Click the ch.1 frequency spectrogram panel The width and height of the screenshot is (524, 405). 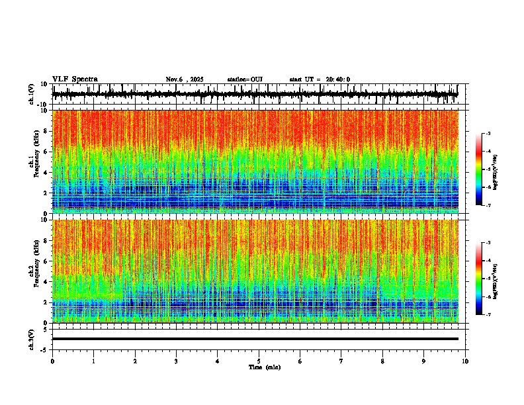pos(255,161)
